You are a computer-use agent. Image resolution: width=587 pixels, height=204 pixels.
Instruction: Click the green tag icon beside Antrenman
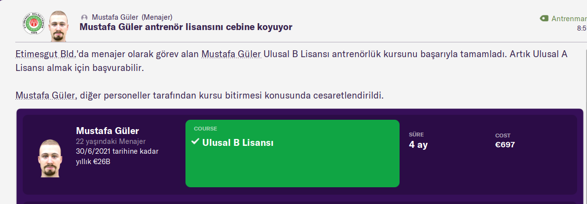(544, 18)
